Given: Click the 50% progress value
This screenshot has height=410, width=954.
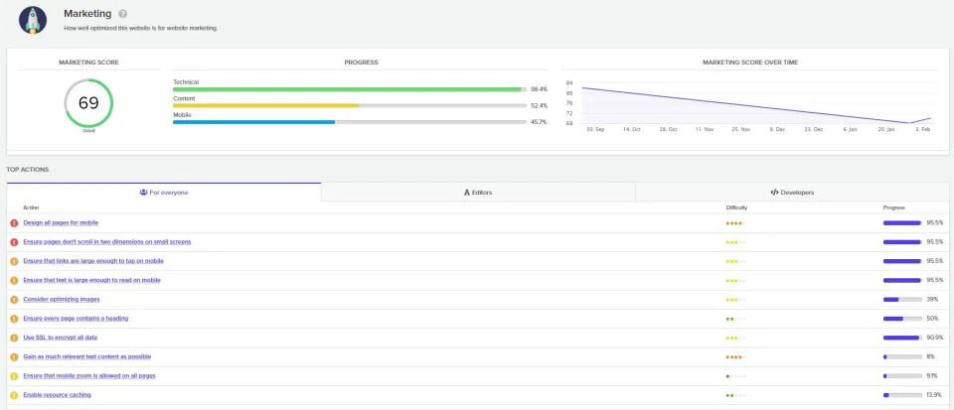Looking at the screenshot, I should (x=931, y=319).
